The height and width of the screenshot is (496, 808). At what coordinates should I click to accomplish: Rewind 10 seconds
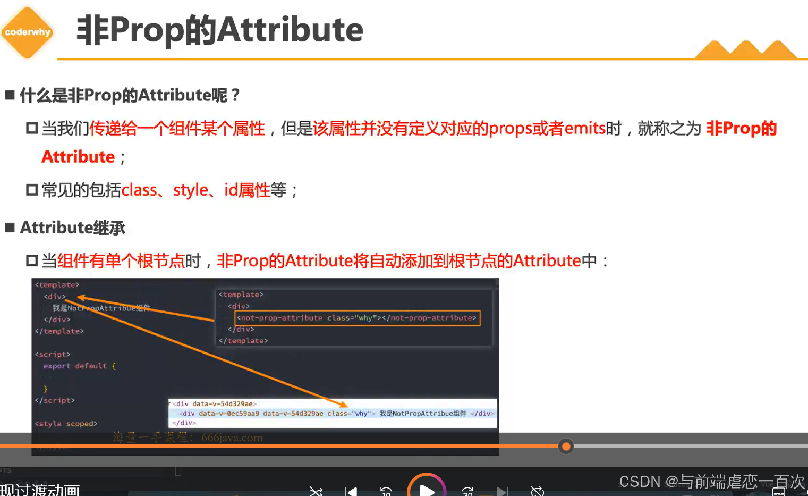(386, 491)
